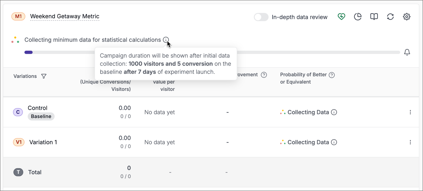Open metric settings gear icon
The image size is (423, 191).
point(407,17)
